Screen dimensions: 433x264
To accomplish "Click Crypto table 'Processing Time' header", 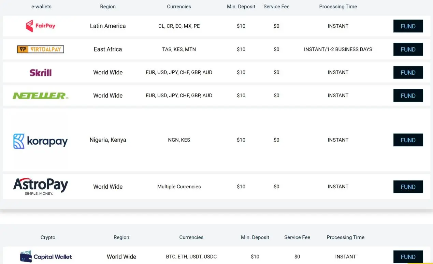I will pyautogui.click(x=346, y=237).
